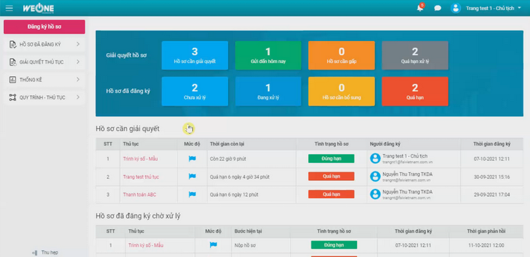The image size is (530, 257).
Task: Click text Quá hạn 6 ngày 12 phút
Action: tap(234, 195)
